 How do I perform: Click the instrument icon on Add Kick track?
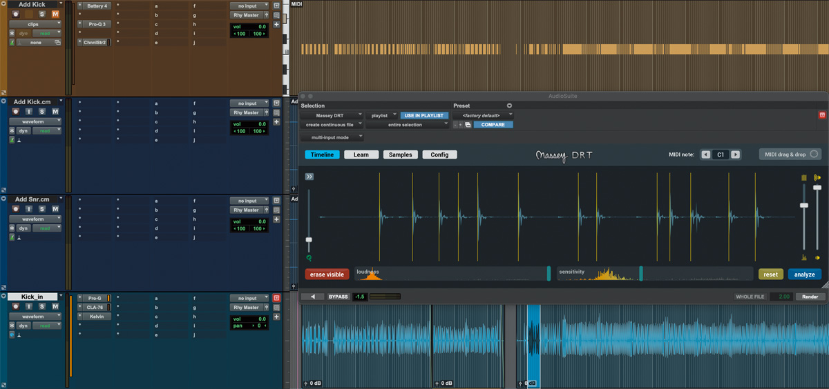12,43
